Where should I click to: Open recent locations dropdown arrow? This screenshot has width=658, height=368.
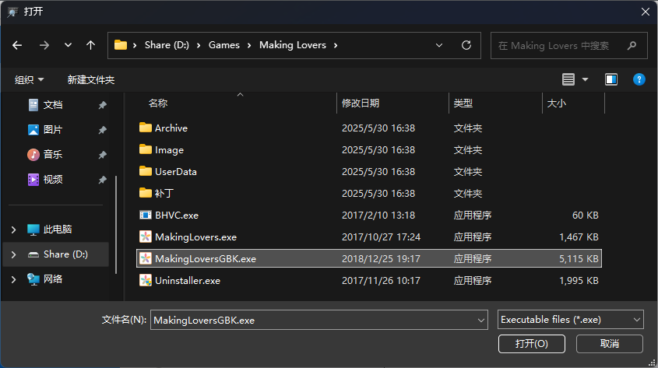click(68, 45)
